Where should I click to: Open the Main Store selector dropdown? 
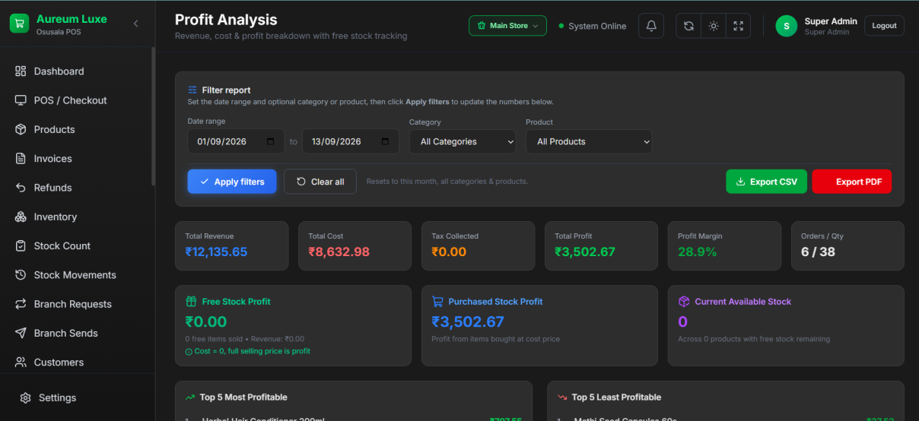click(507, 26)
